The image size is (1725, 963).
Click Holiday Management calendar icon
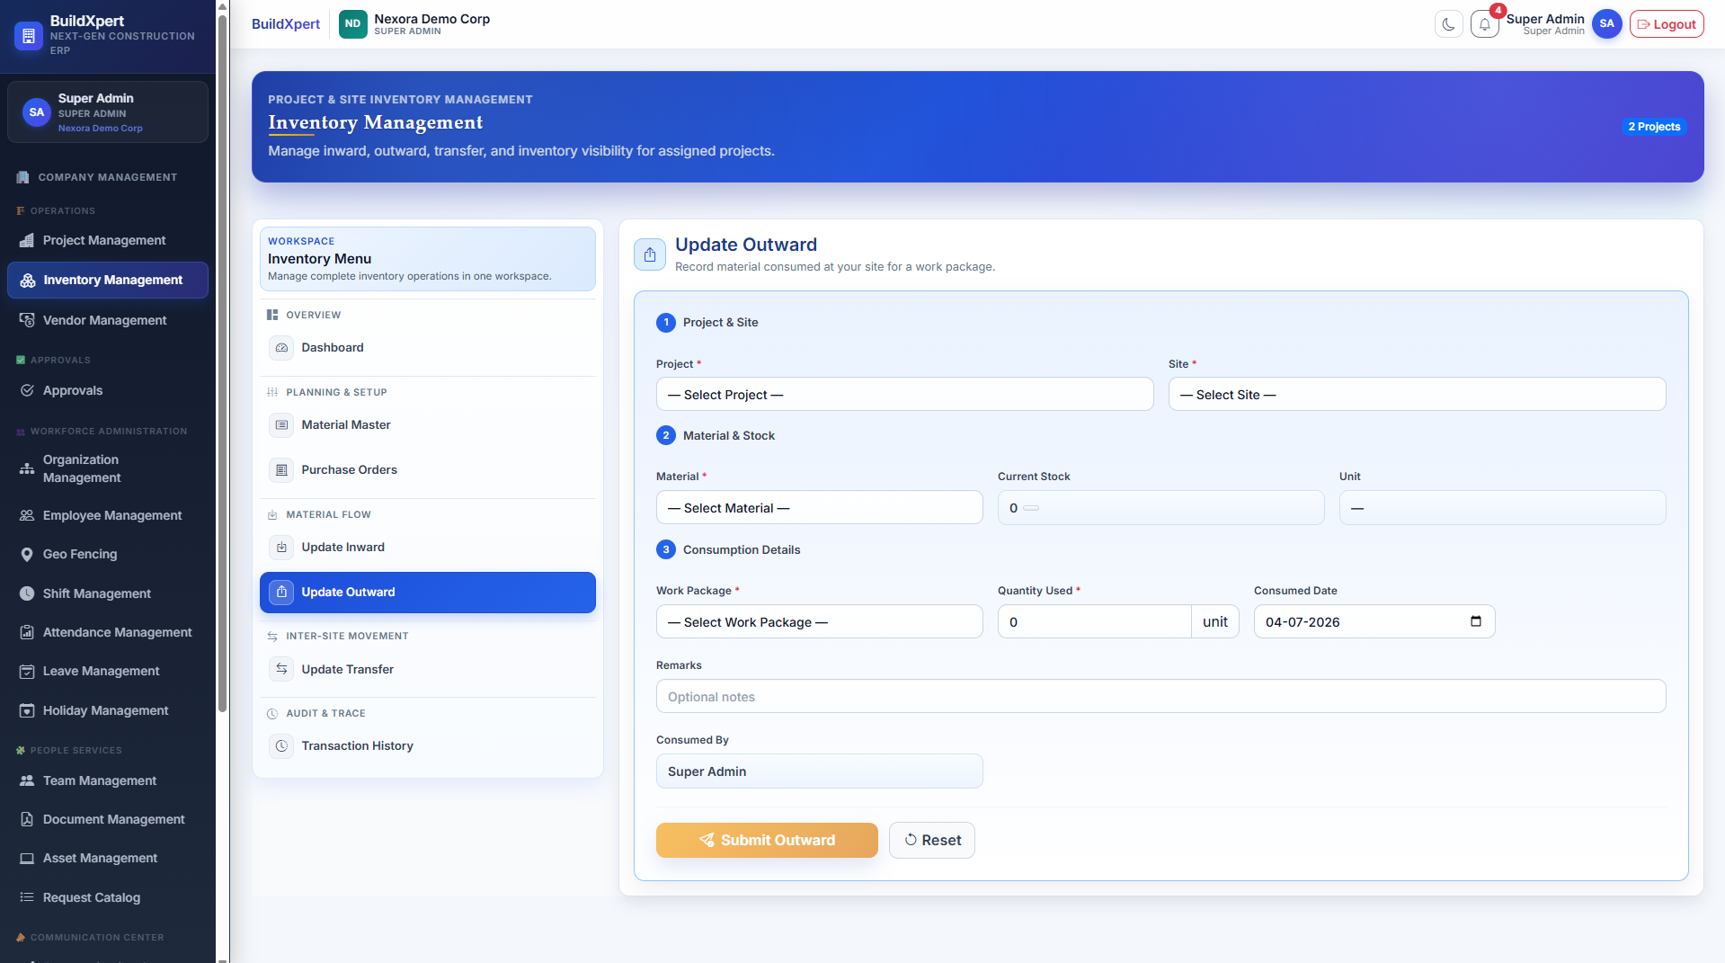point(27,710)
